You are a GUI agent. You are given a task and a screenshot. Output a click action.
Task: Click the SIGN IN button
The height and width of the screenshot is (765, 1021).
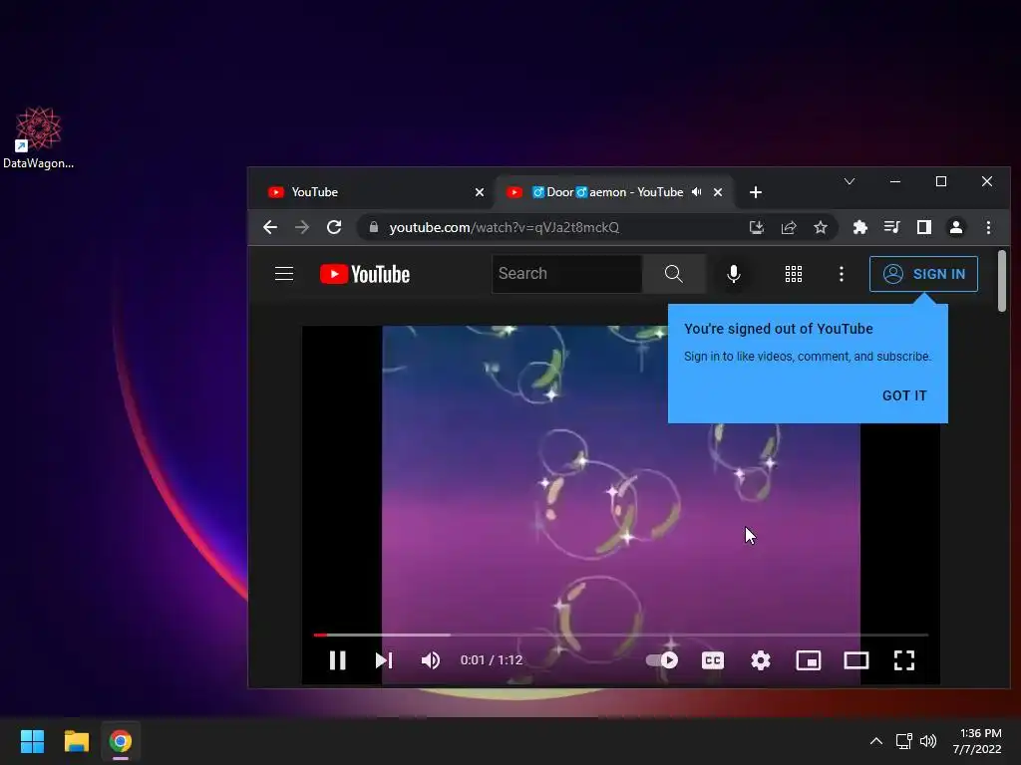[923, 274]
